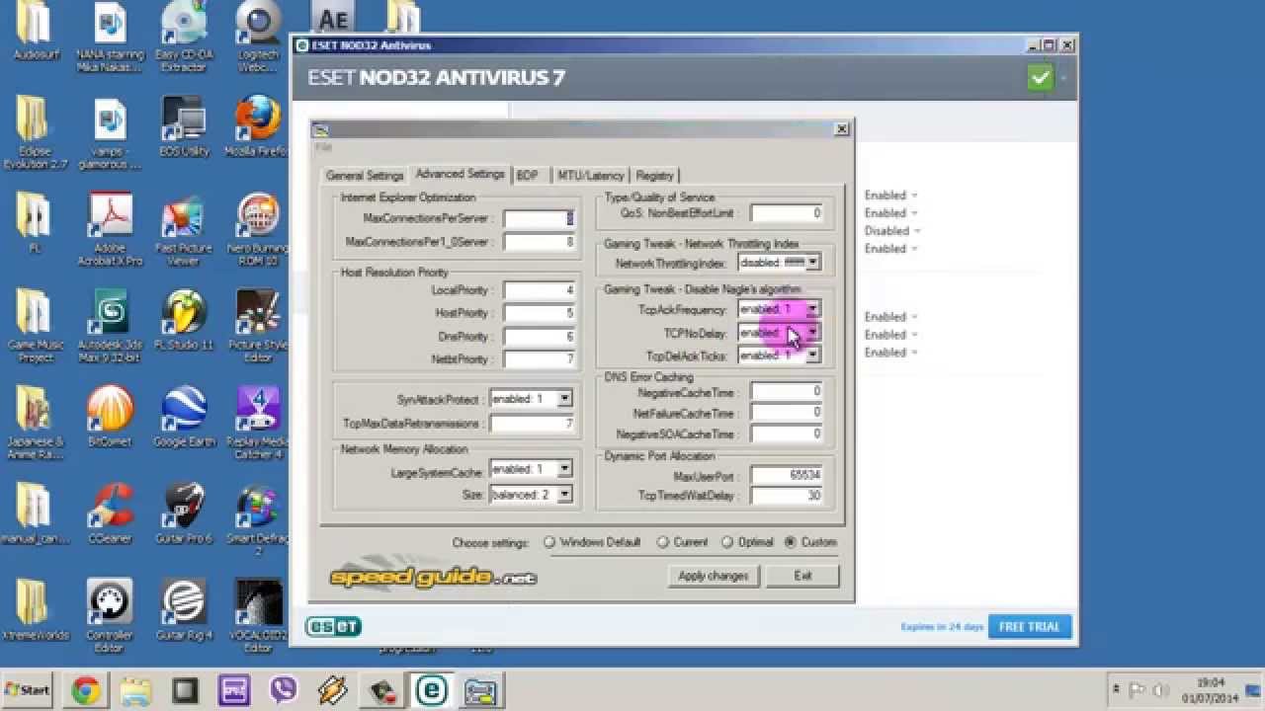Image resolution: width=1265 pixels, height=711 pixels.
Task: Click the NegativeCacheTime field
Action: click(x=786, y=392)
